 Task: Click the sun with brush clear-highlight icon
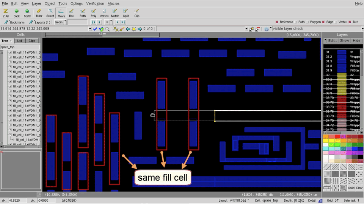pyautogui.click(x=122, y=29)
